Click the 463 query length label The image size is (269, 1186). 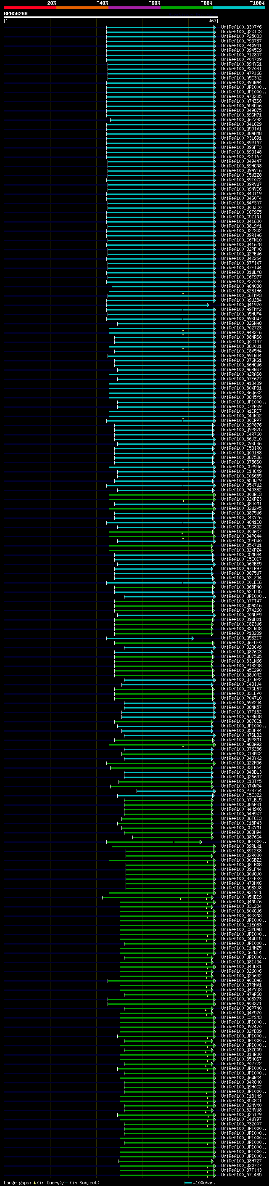click(212, 21)
